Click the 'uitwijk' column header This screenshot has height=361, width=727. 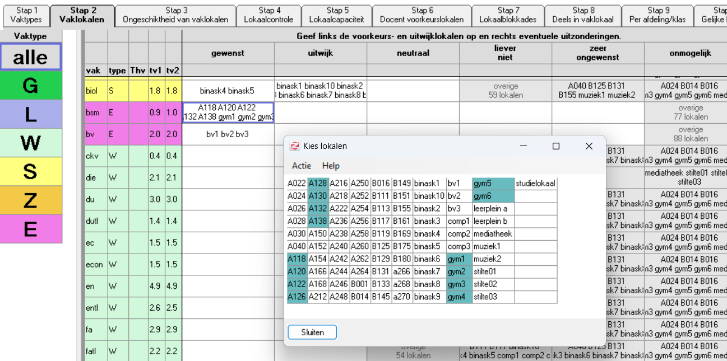pos(321,53)
